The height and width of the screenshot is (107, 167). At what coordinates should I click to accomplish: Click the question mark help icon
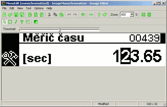pyautogui.click(x=99, y=15)
